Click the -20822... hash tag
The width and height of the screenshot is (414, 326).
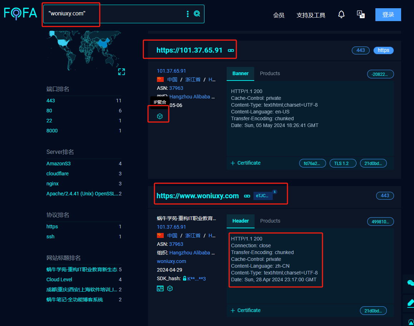coord(380,74)
